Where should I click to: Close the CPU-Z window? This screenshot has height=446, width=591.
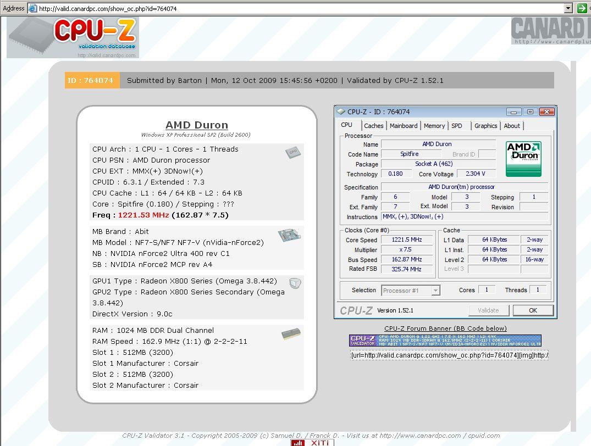coord(547,112)
